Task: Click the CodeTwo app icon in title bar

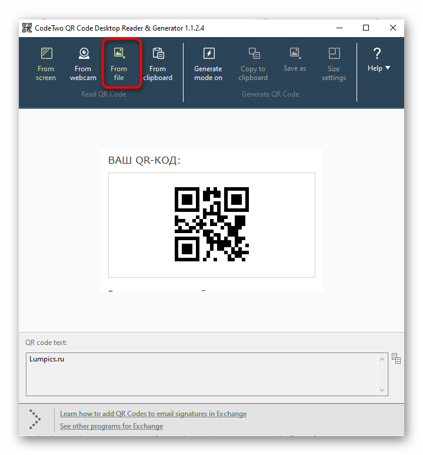Action: [x=27, y=28]
